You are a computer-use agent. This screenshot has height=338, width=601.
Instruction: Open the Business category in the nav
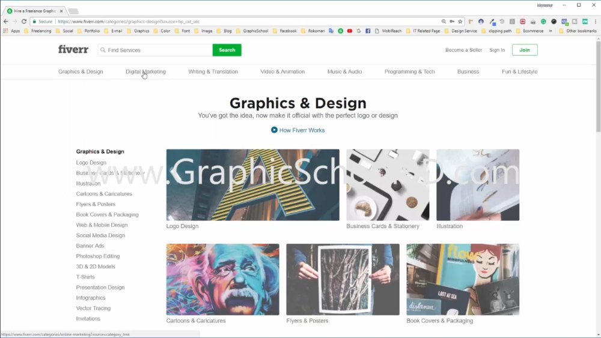(468, 71)
